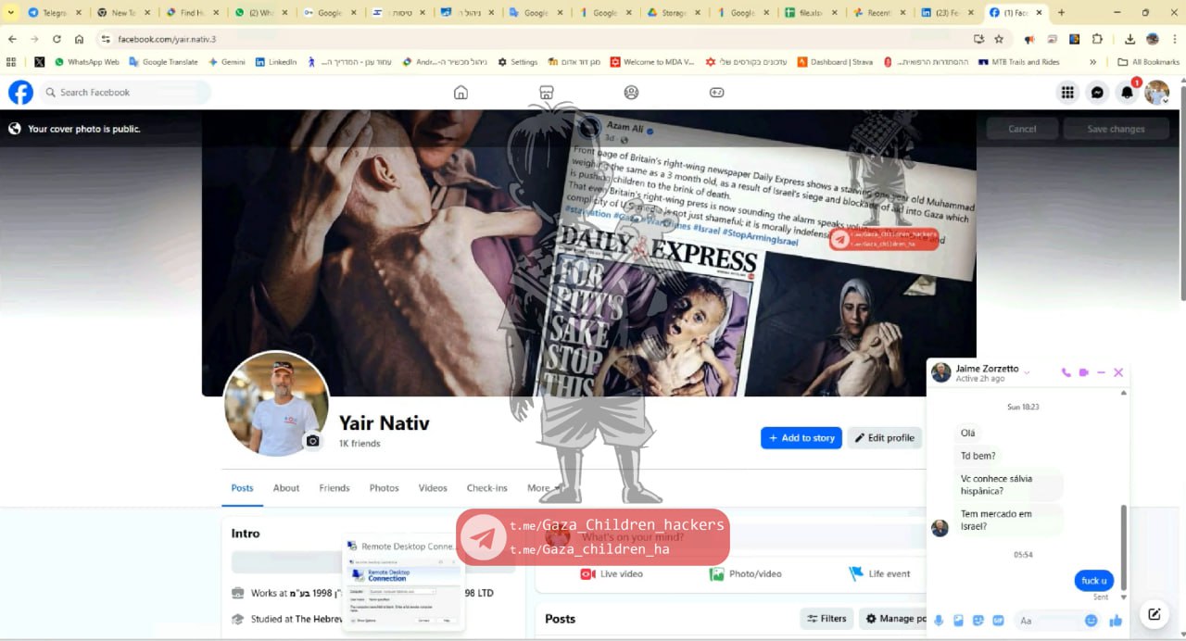
Task: Click camera icon on profile picture
Action: (313, 441)
